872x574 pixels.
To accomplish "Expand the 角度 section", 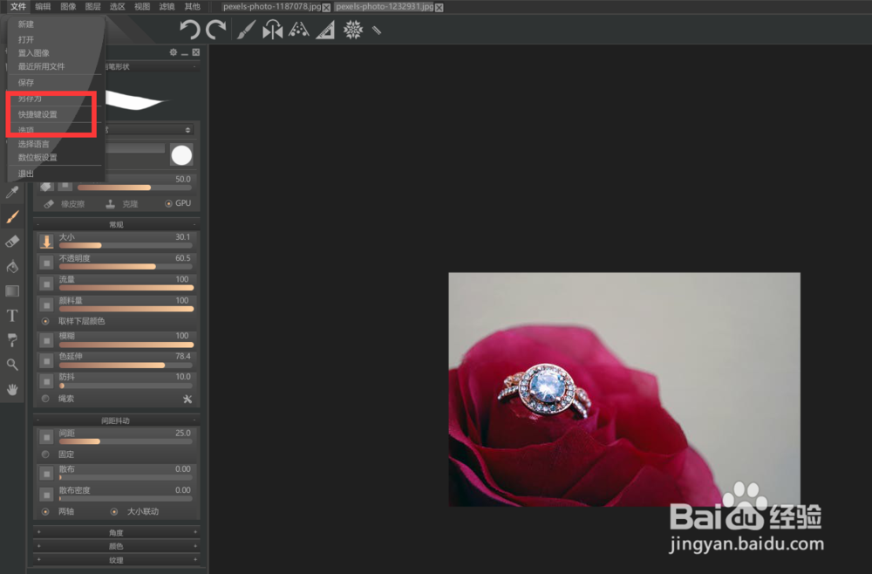I will pos(116,532).
